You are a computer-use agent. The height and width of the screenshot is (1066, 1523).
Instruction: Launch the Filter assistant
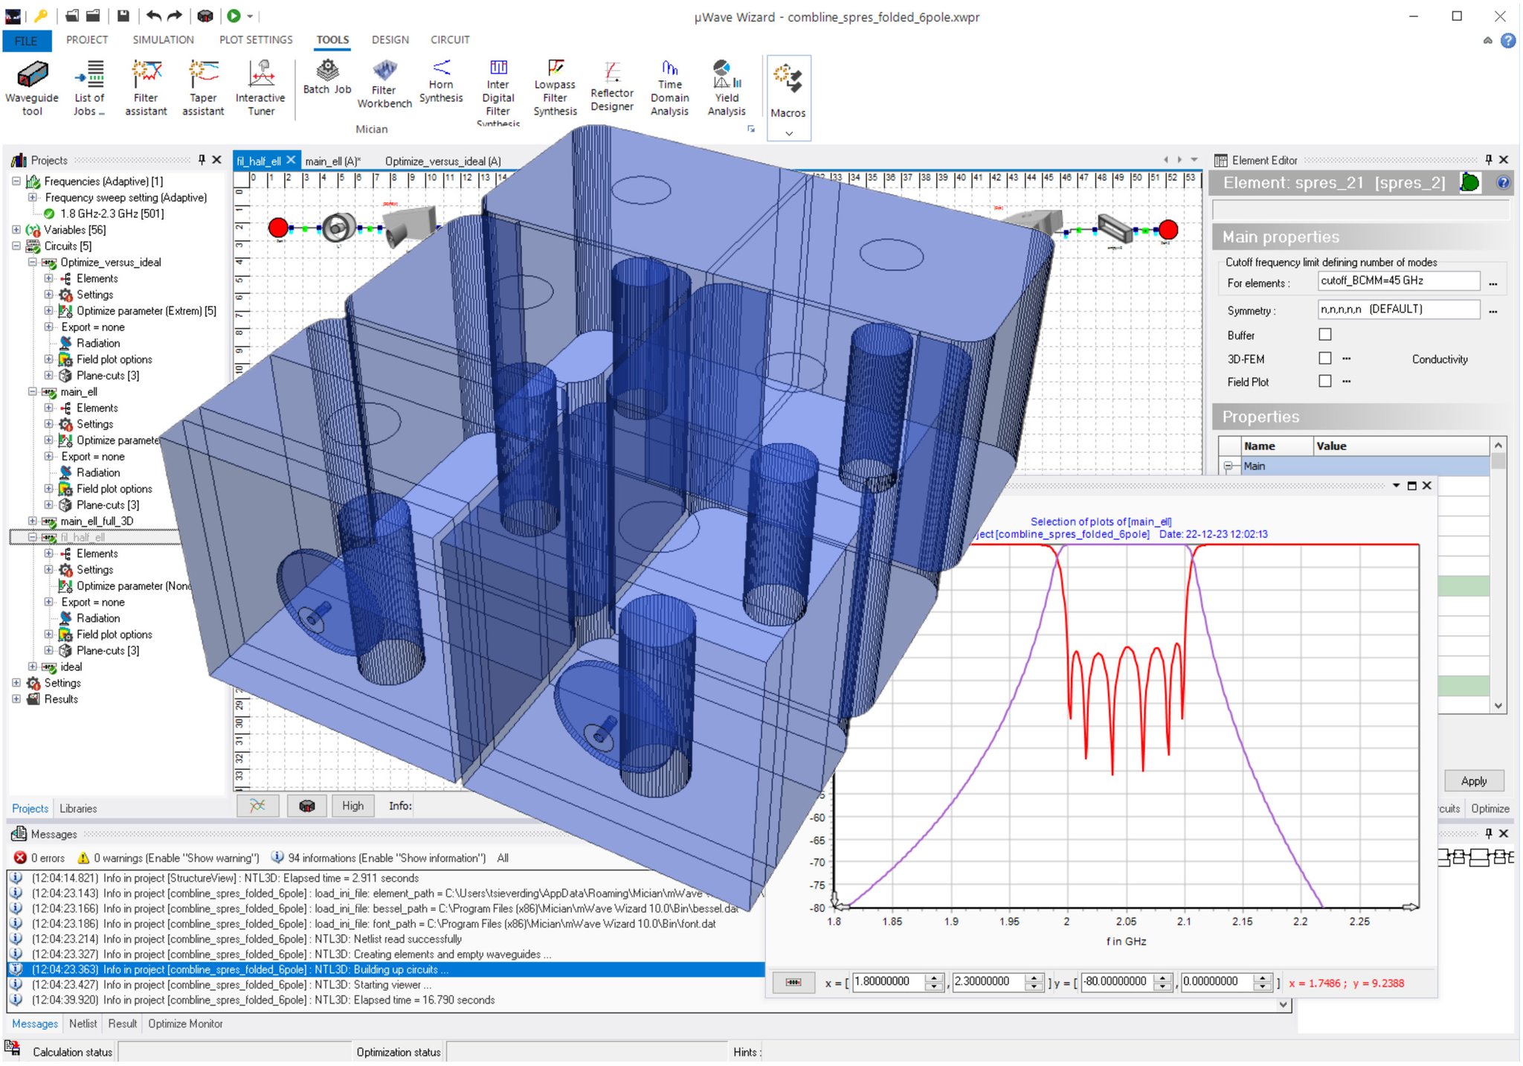click(146, 88)
